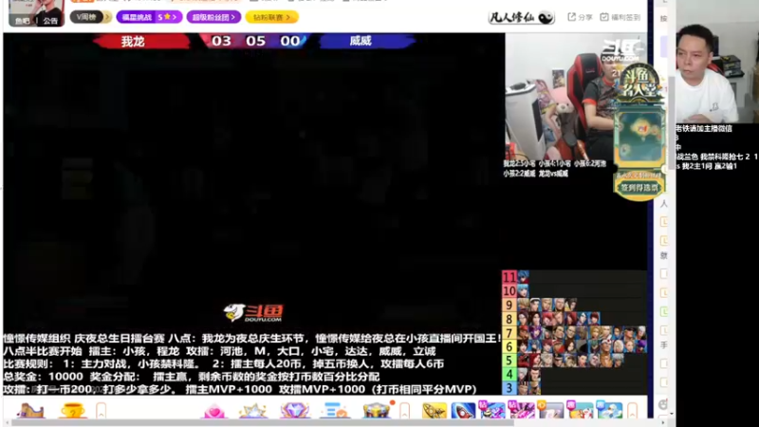
Task: Click the tier 7 row label
Action: click(x=509, y=333)
